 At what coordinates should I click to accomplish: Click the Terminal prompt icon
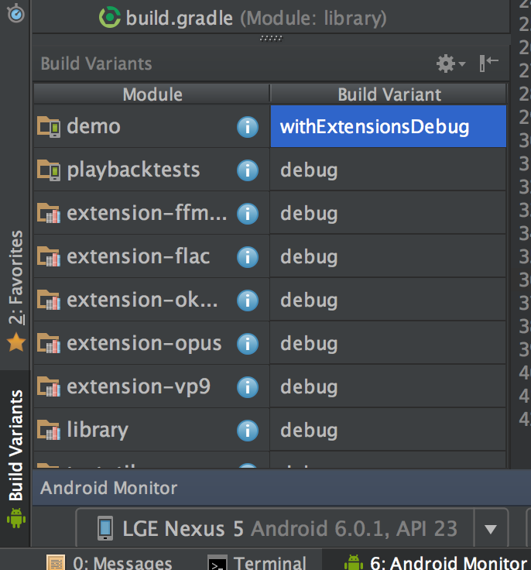click(218, 563)
